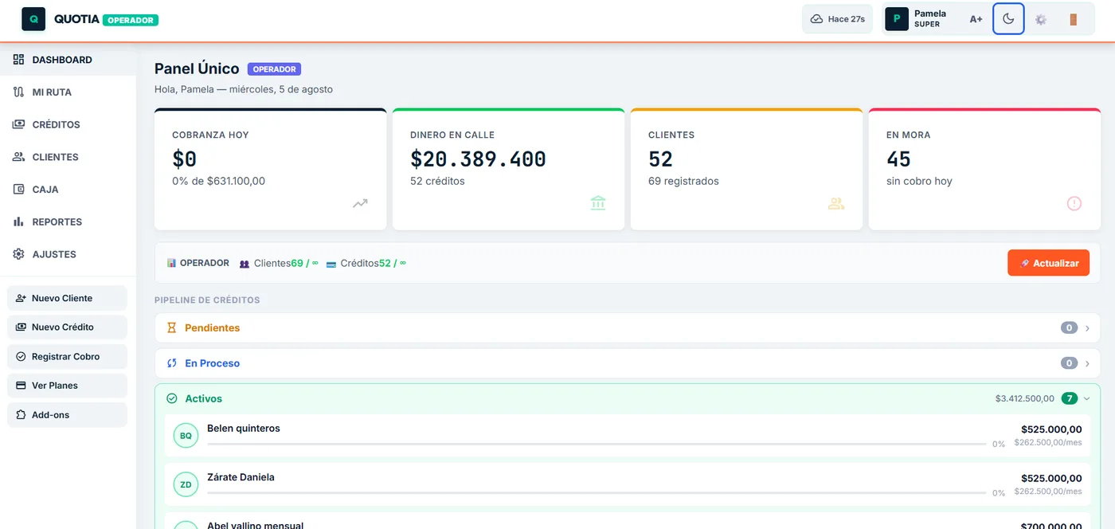Click the bank icon in Dinero en Calle
This screenshot has width=1115, height=529.
click(598, 203)
